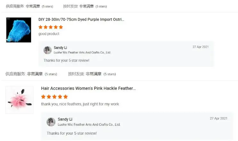Click the "thank you, nice feathers" review text
Image resolution: width=238 pixels, height=141 pixels.
80,104
